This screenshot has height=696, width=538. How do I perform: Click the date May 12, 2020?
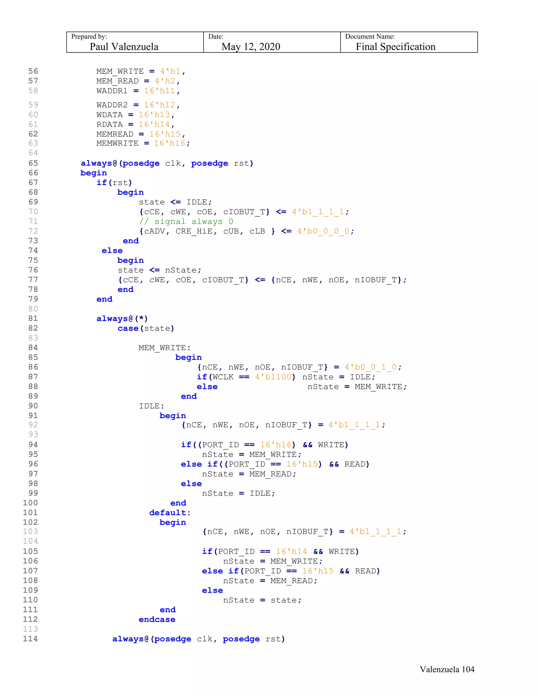tap(251, 47)
